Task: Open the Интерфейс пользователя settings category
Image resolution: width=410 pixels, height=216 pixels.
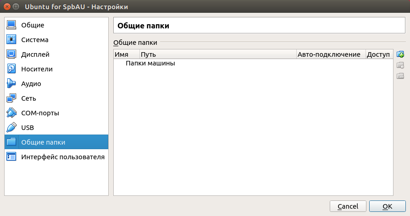Action: click(62, 157)
